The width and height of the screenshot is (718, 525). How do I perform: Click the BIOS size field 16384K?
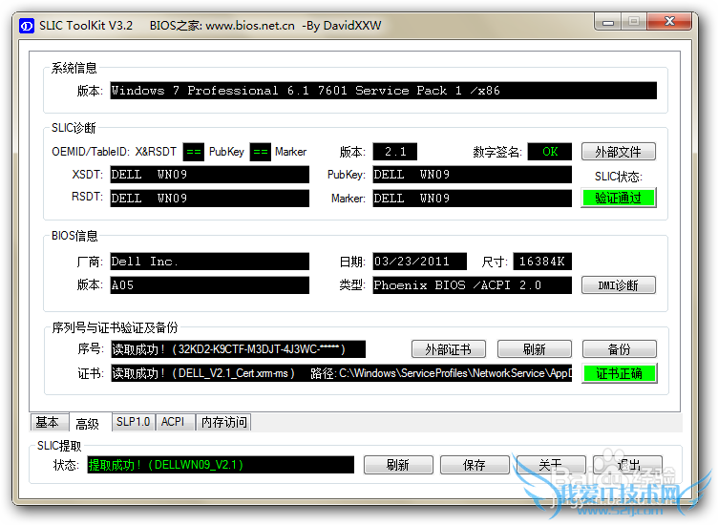pos(542,262)
